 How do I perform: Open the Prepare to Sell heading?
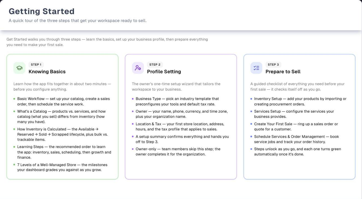click(x=283, y=72)
